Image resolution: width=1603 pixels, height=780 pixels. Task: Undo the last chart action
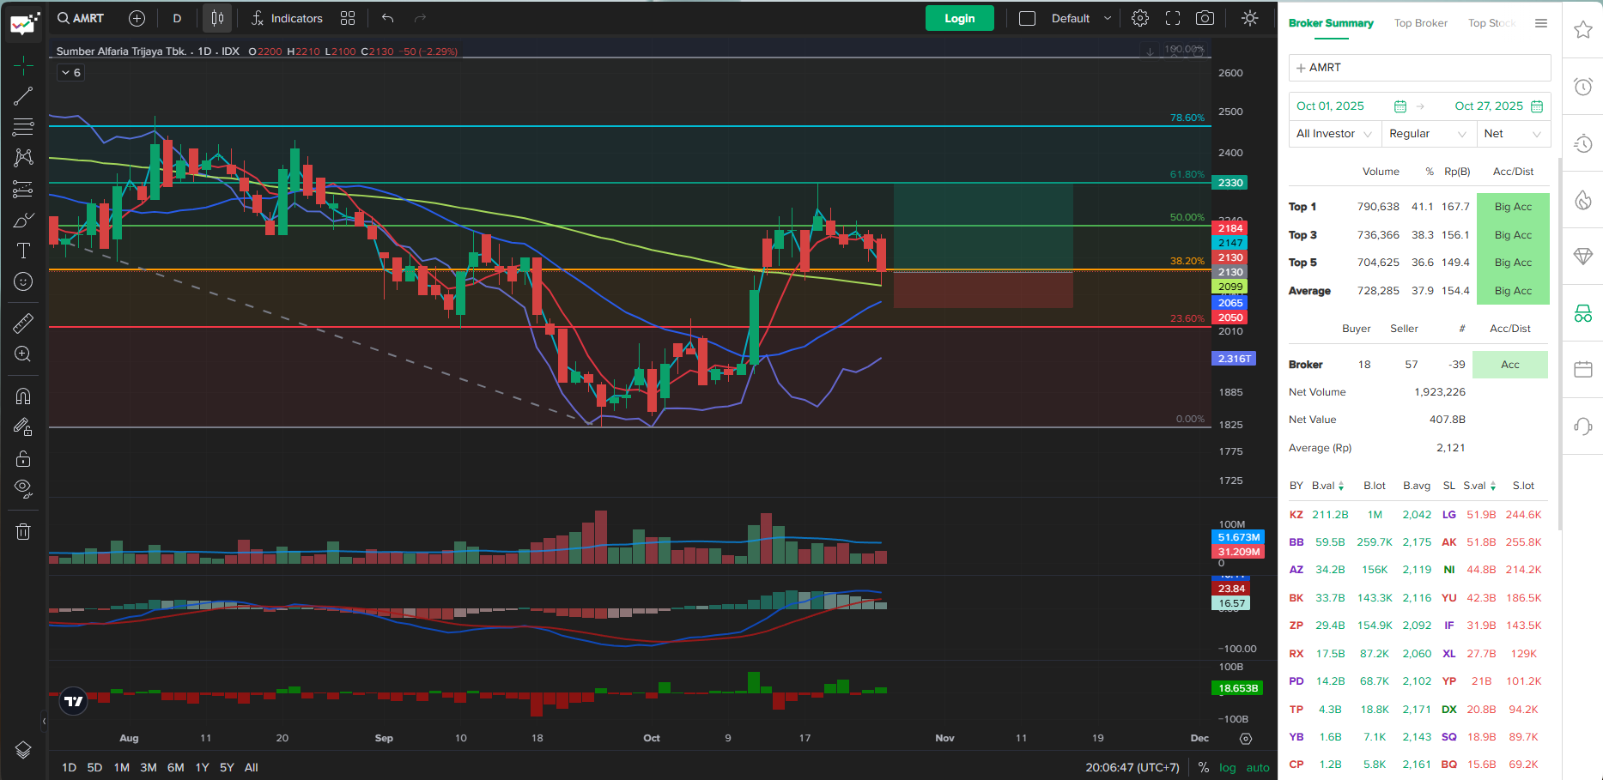[x=388, y=18]
